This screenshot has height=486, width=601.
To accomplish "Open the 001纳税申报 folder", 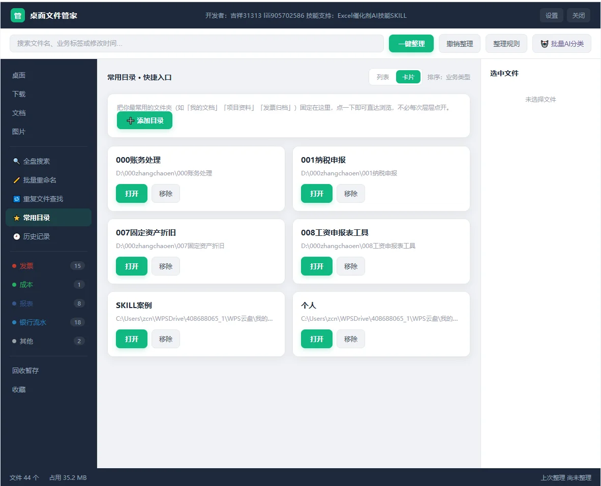I will pyautogui.click(x=317, y=194).
